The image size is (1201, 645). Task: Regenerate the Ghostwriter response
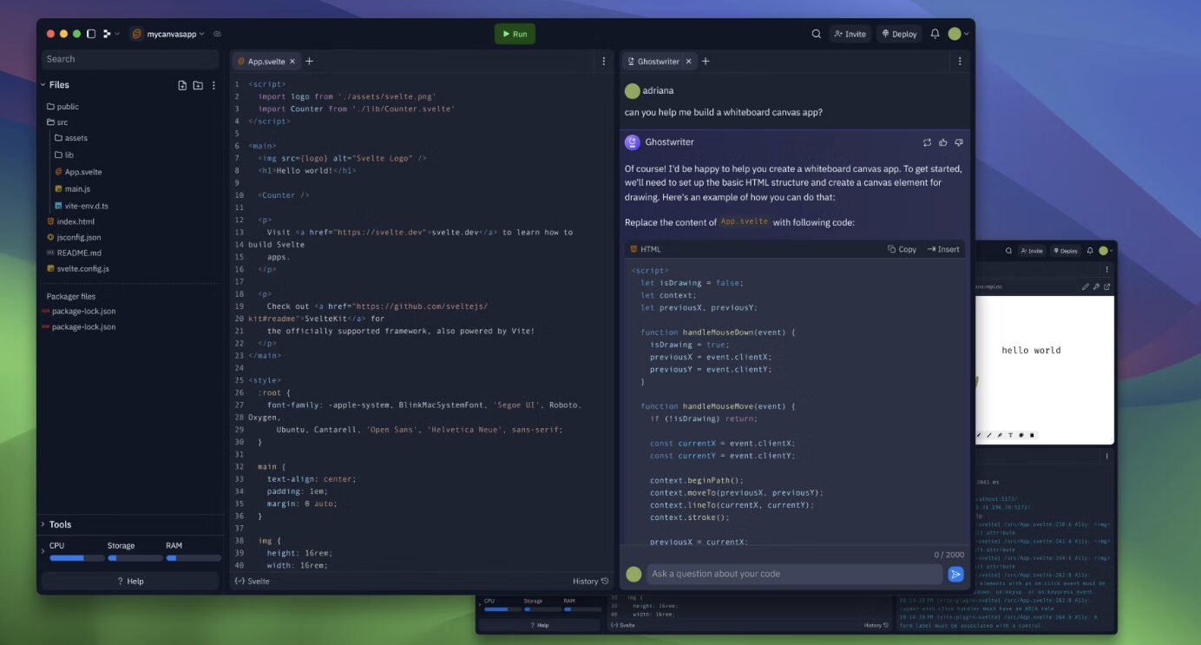point(927,142)
